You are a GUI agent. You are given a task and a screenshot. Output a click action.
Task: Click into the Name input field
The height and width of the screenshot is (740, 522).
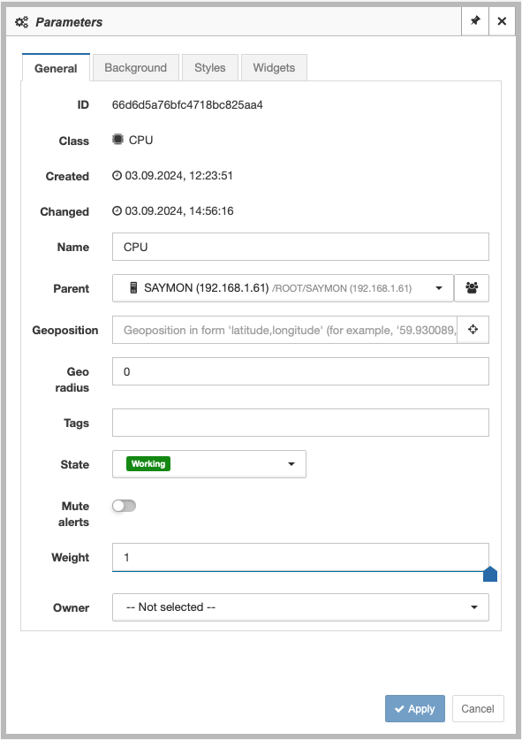point(300,247)
